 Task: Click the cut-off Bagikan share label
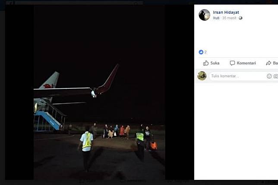(x=275, y=63)
